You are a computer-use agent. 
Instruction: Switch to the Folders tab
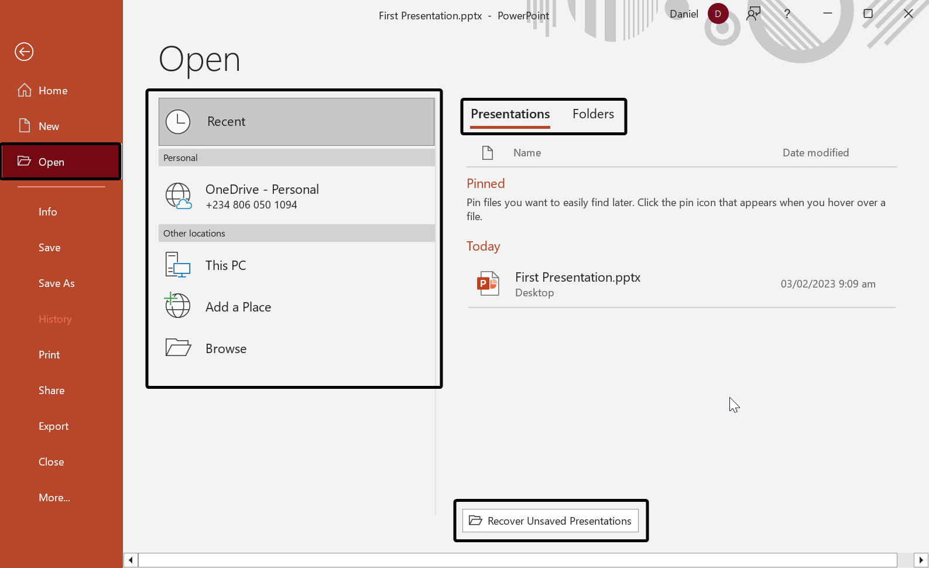coord(593,114)
